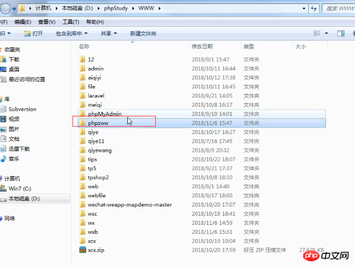The height and width of the screenshot is (267, 355).
Task: Expand 计算机 breadcrumb arrow
Action: 57,9
